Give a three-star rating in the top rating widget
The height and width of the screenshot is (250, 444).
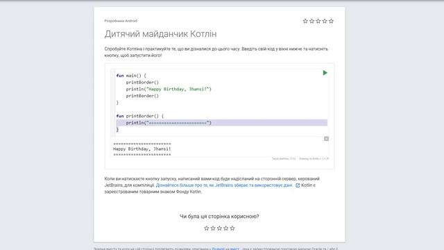(x=318, y=21)
